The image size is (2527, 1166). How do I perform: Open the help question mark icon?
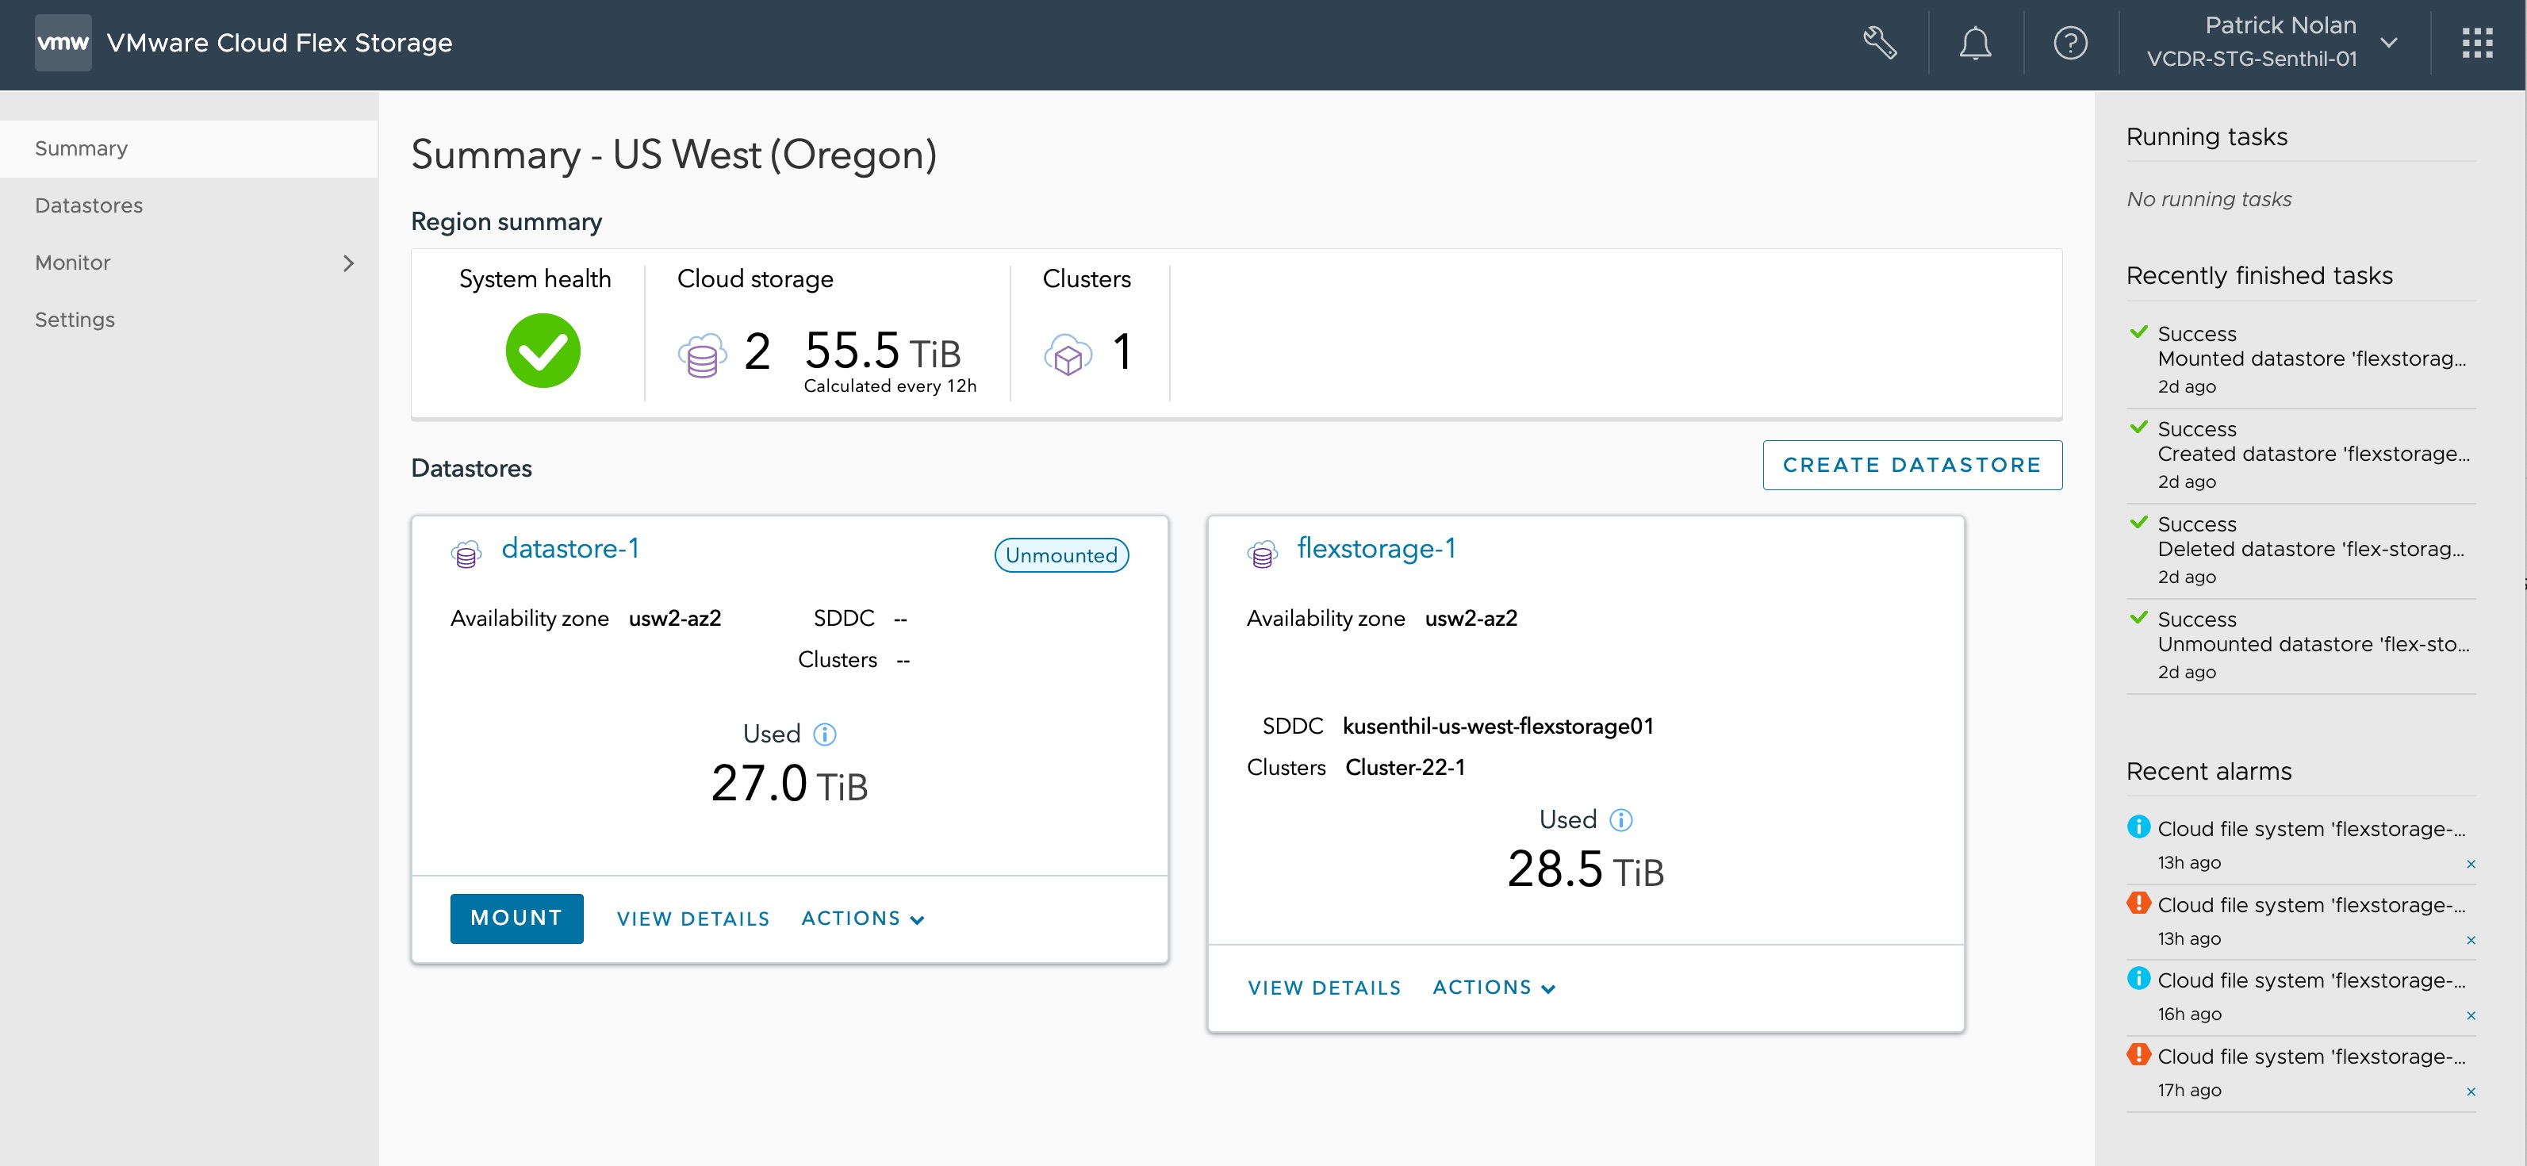click(2070, 43)
